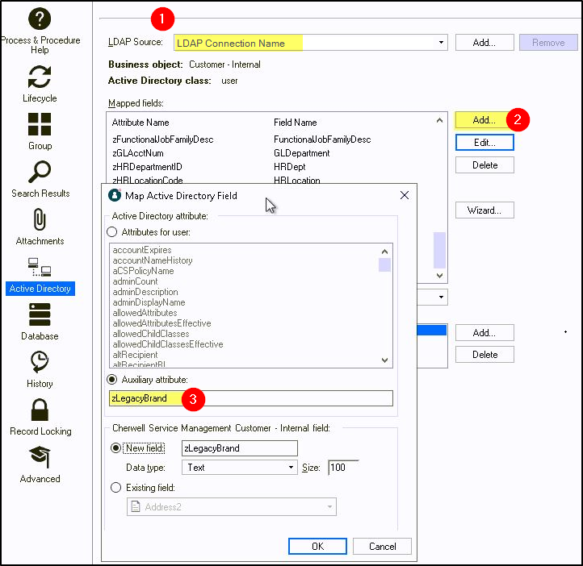Open the Data type Text dropdown

click(x=291, y=467)
